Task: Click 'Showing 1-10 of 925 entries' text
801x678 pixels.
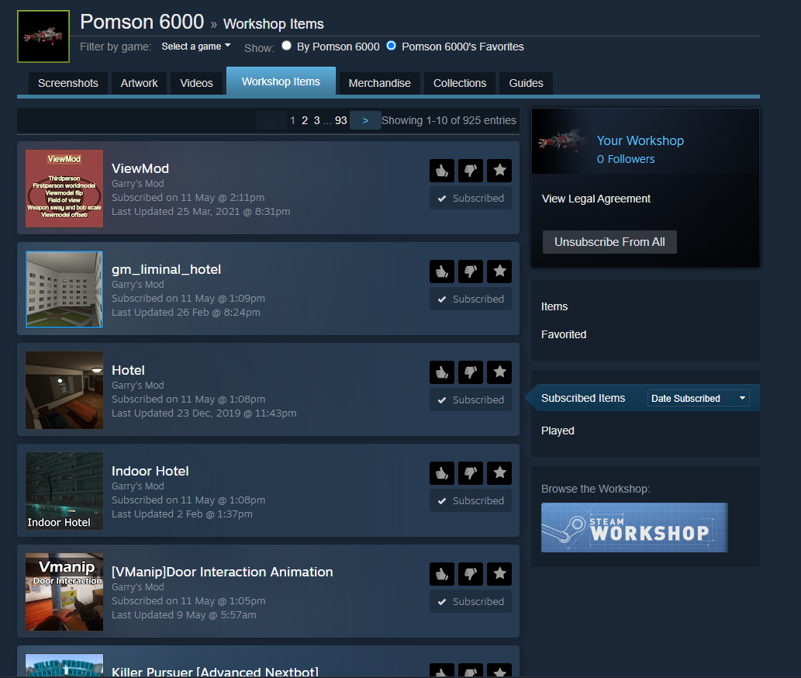Action: point(448,120)
